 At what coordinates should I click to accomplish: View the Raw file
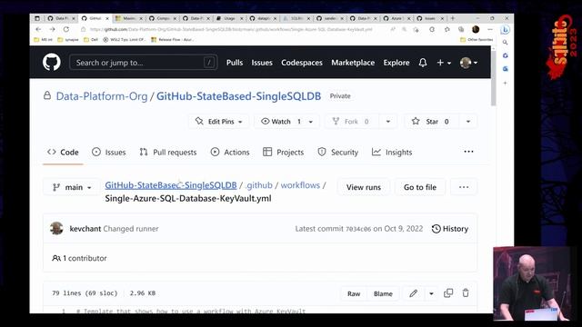[354, 293]
